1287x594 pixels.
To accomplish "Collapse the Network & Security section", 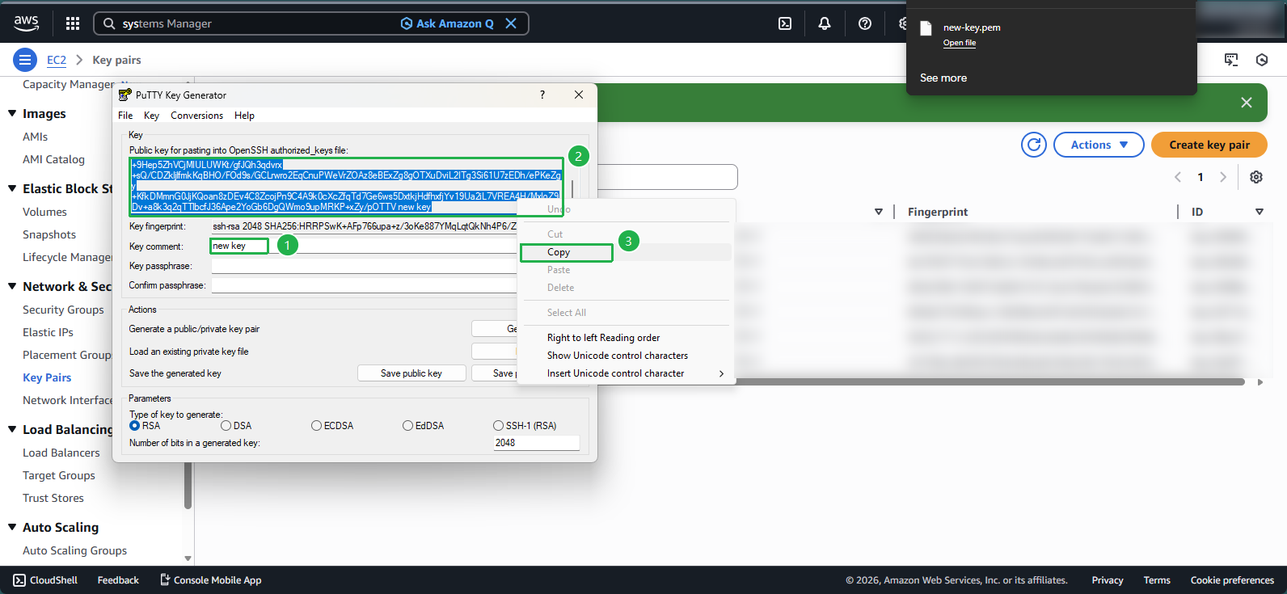I will coord(12,286).
